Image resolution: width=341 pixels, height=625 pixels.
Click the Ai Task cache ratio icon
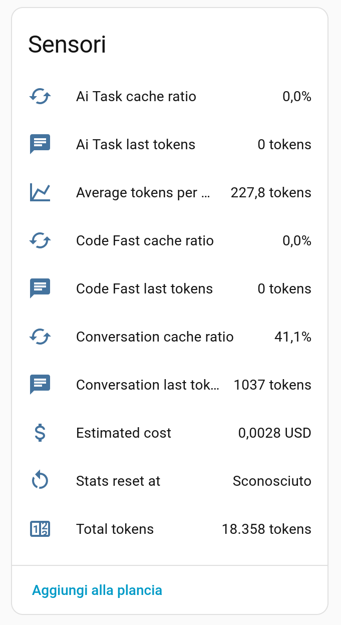(40, 96)
